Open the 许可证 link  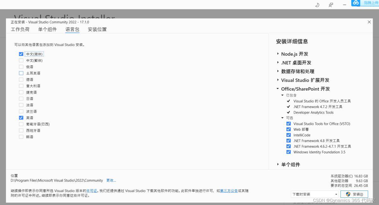(92, 191)
